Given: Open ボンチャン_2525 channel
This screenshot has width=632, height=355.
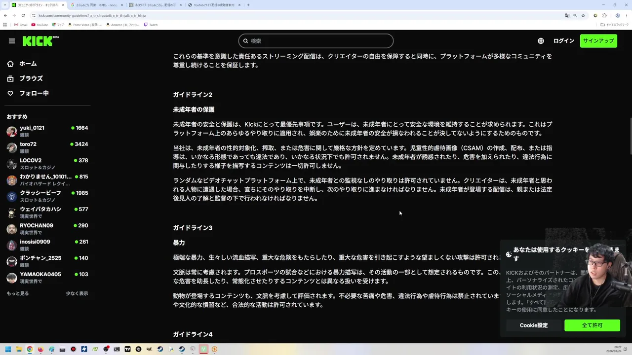Looking at the screenshot, I should [x=47, y=261].
